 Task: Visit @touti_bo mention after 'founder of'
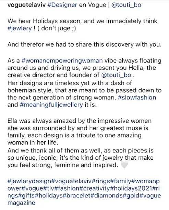116,75
